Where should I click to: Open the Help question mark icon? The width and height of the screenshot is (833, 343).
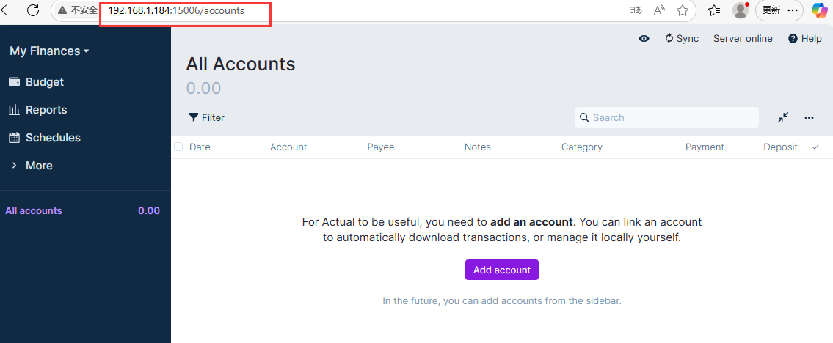pos(793,38)
